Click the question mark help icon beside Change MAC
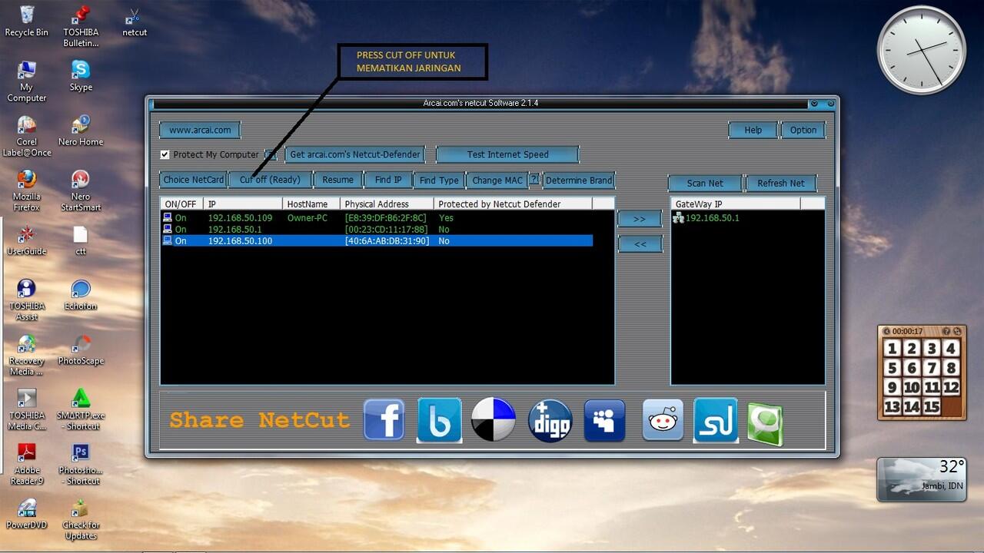Screen dimensions: 984x553 (x=534, y=180)
